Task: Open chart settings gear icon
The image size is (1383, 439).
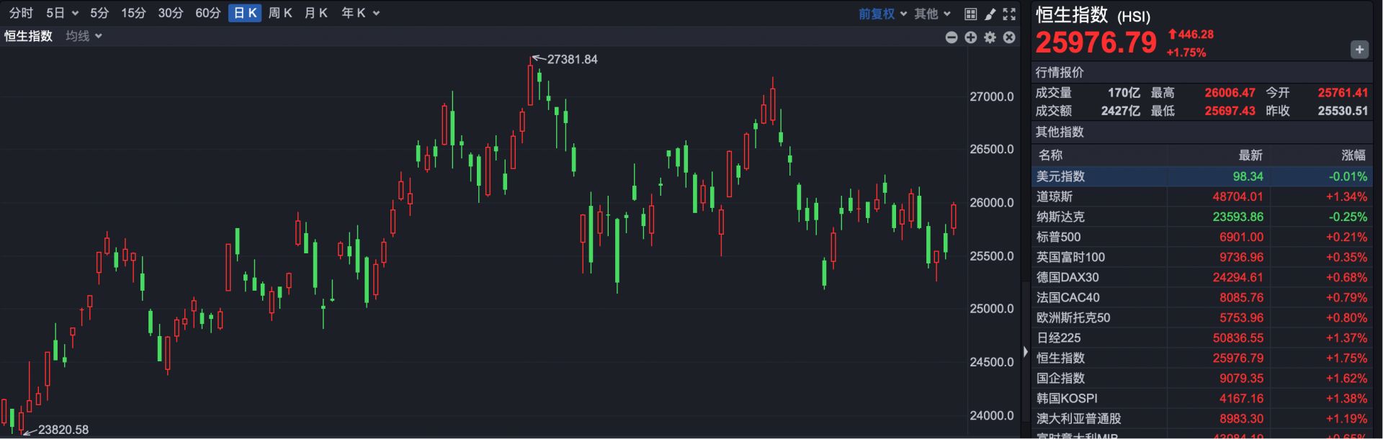Action: [x=990, y=37]
